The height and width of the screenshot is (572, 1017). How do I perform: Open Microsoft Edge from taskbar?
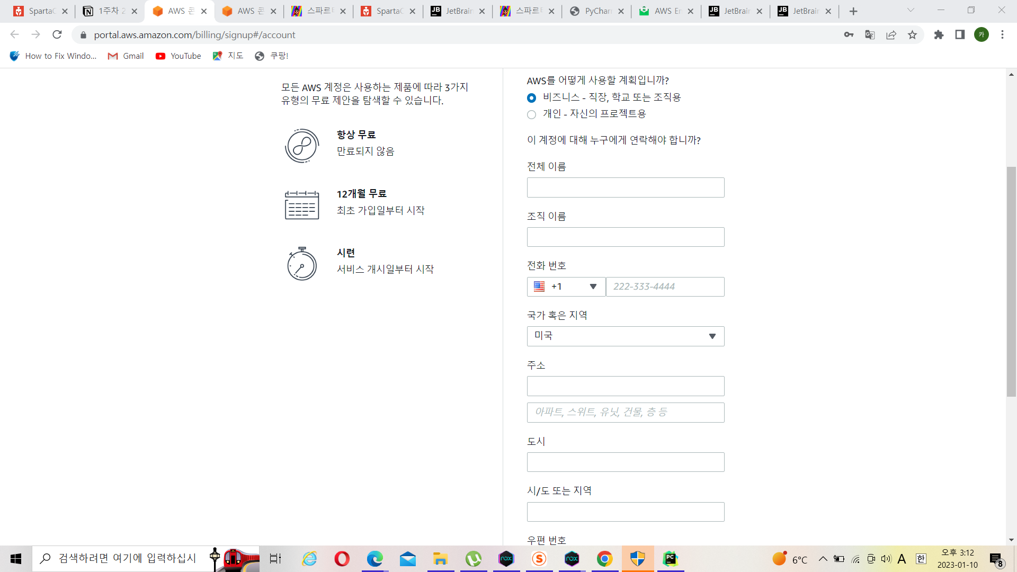[375, 559]
